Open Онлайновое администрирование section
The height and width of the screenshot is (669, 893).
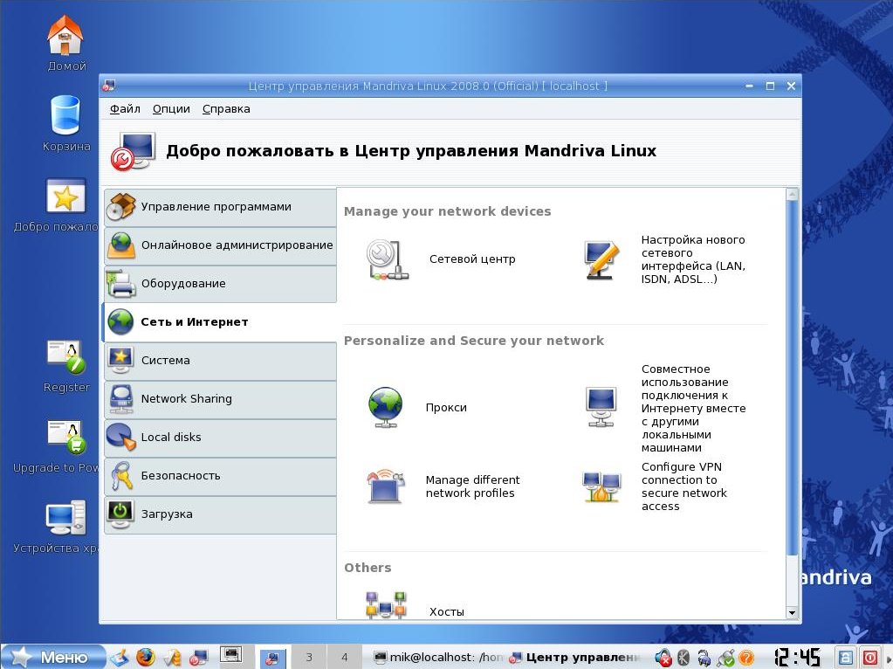point(220,245)
